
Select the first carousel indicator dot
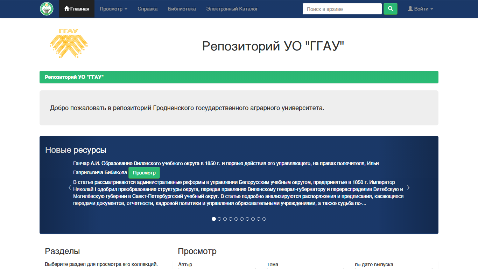214,219
